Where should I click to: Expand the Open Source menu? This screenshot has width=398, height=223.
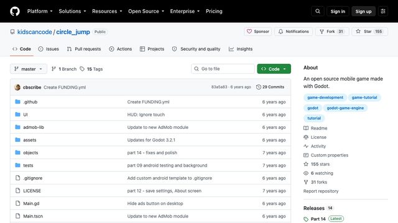point(146,11)
